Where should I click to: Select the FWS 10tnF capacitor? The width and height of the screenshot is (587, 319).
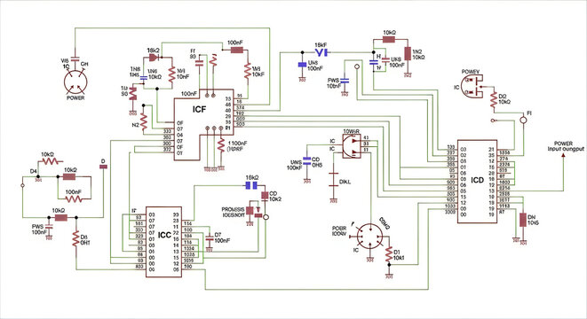coord(345,80)
